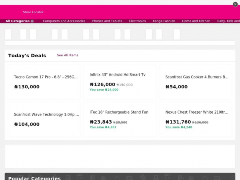The image size is (240, 180).
Task: Click the You save ₦24,000 text
Action: tap(104, 90)
